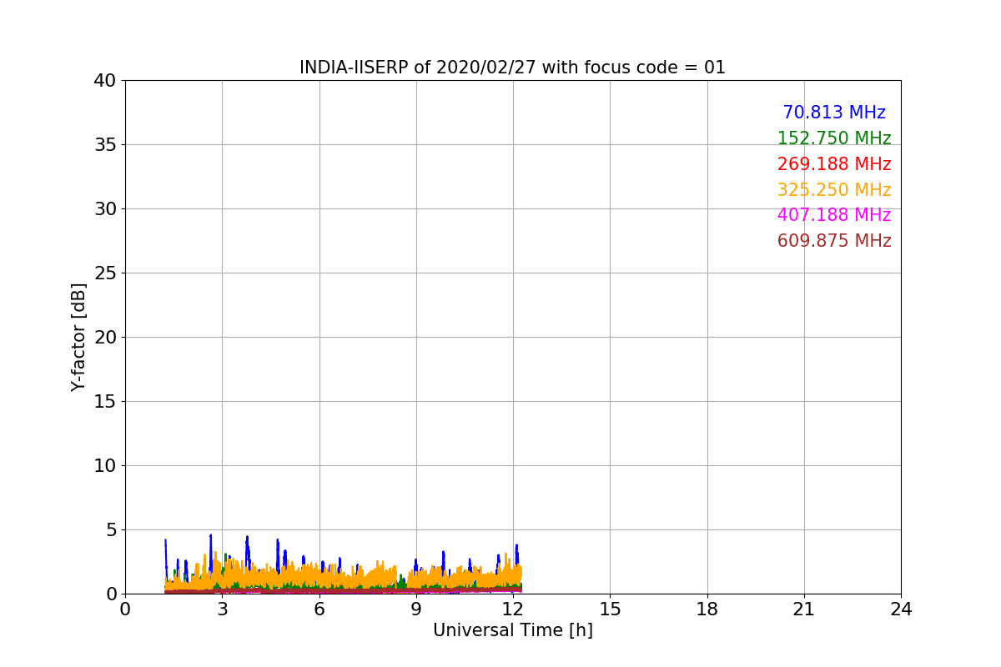The height and width of the screenshot is (667, 1001).
Task: Click the y-axis tick label 40
Action: (x=104, y=81)
